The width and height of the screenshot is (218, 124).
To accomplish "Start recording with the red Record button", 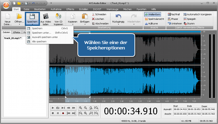I will coord(63,113).
